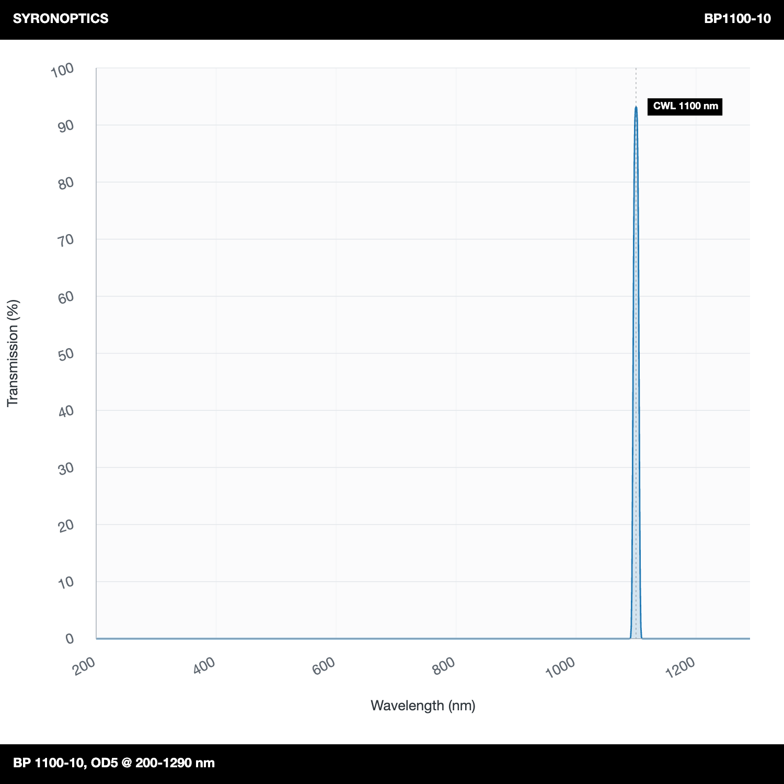The width and height of the screenshot is (784, 784).
Task: Click the 1200 wavelength tick label
Action: (680, 668)
